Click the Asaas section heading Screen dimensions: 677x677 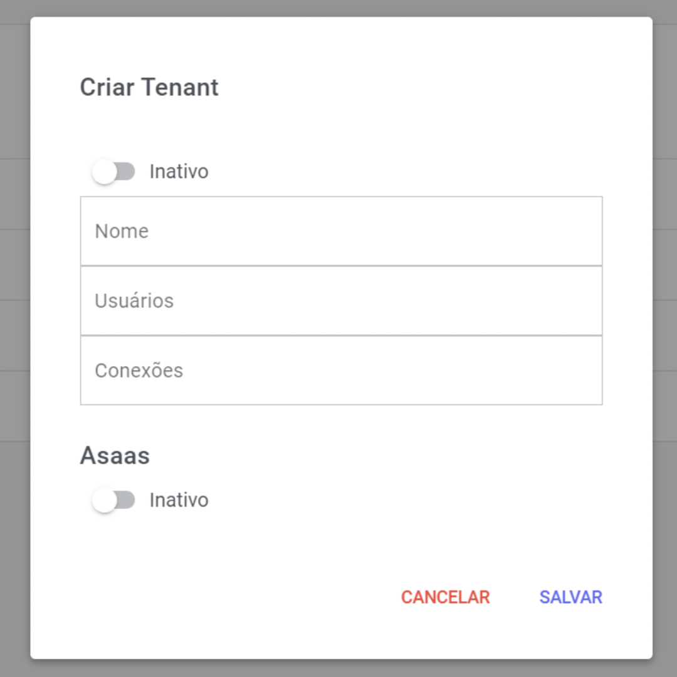[x=115, y=455]
